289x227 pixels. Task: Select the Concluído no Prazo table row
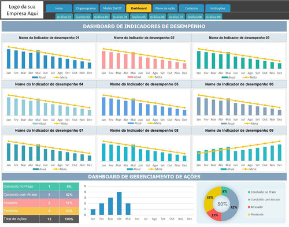click(x=41, y=187)
